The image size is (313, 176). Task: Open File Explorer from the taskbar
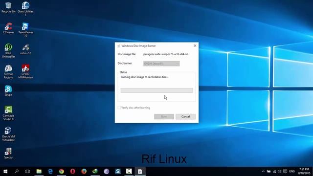click(x=39, y=171)
